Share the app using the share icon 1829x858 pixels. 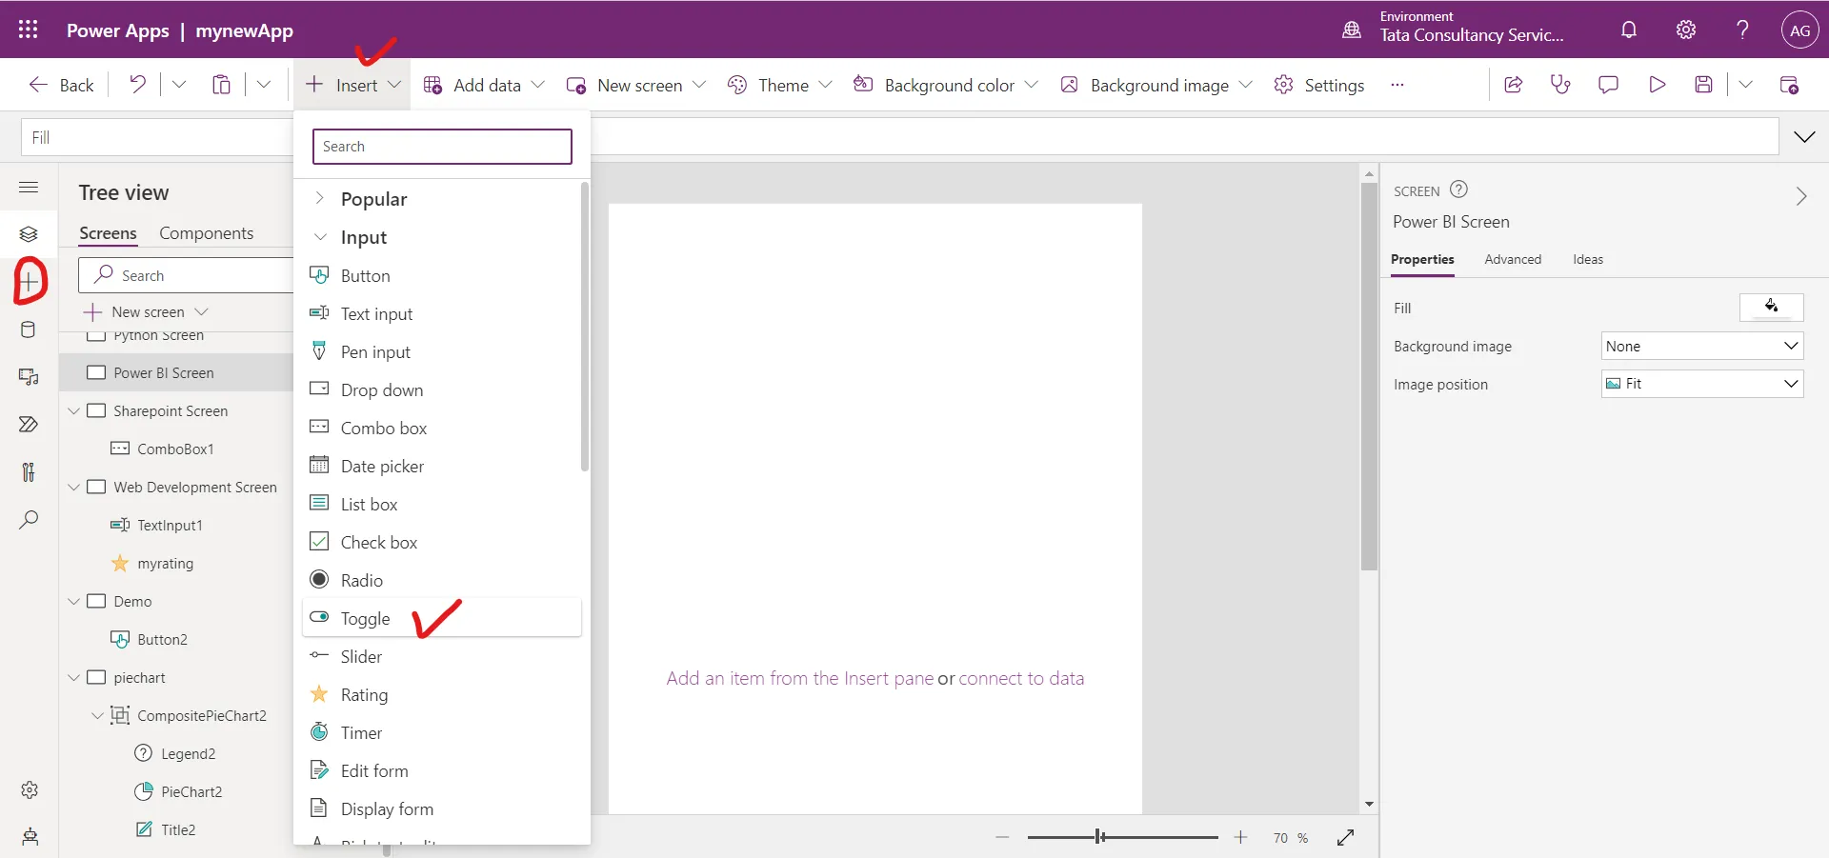click(1513, 84)
